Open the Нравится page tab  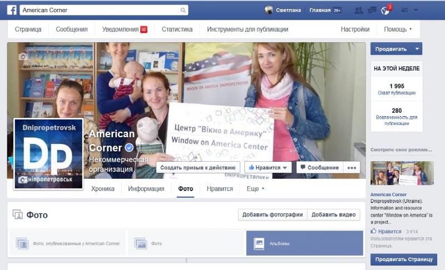220,189
